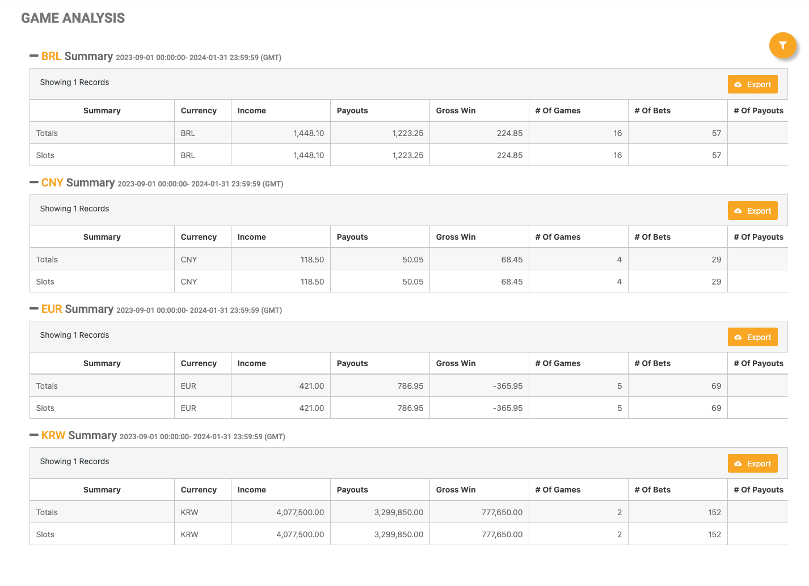Open the orange filter funnel button
Viewport: 809px width, 586px height.
pos(782,45)
